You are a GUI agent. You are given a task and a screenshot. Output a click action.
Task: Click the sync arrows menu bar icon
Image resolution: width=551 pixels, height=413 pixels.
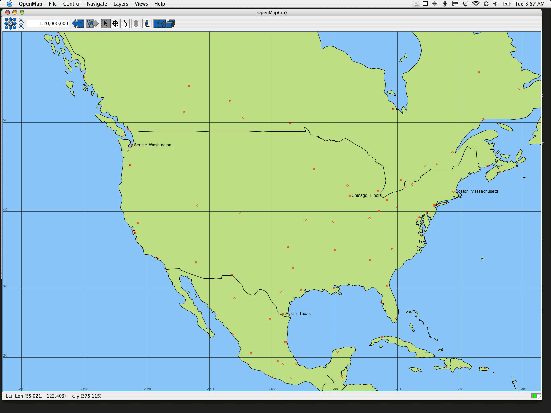point(486,4)
